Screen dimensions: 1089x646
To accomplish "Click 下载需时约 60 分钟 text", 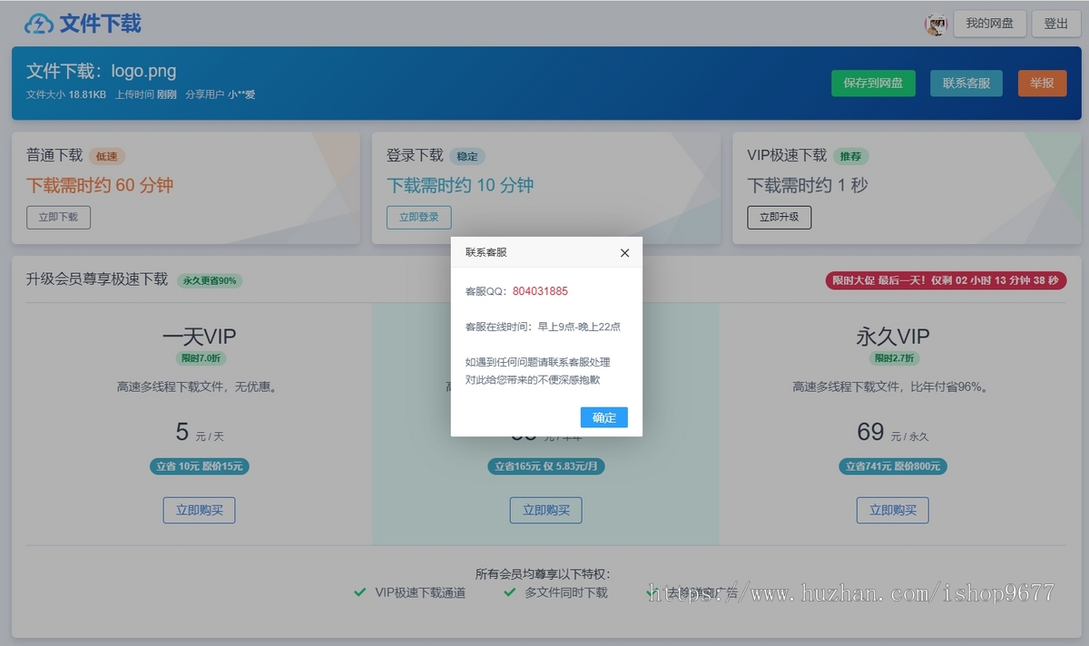I will [100, 185].
